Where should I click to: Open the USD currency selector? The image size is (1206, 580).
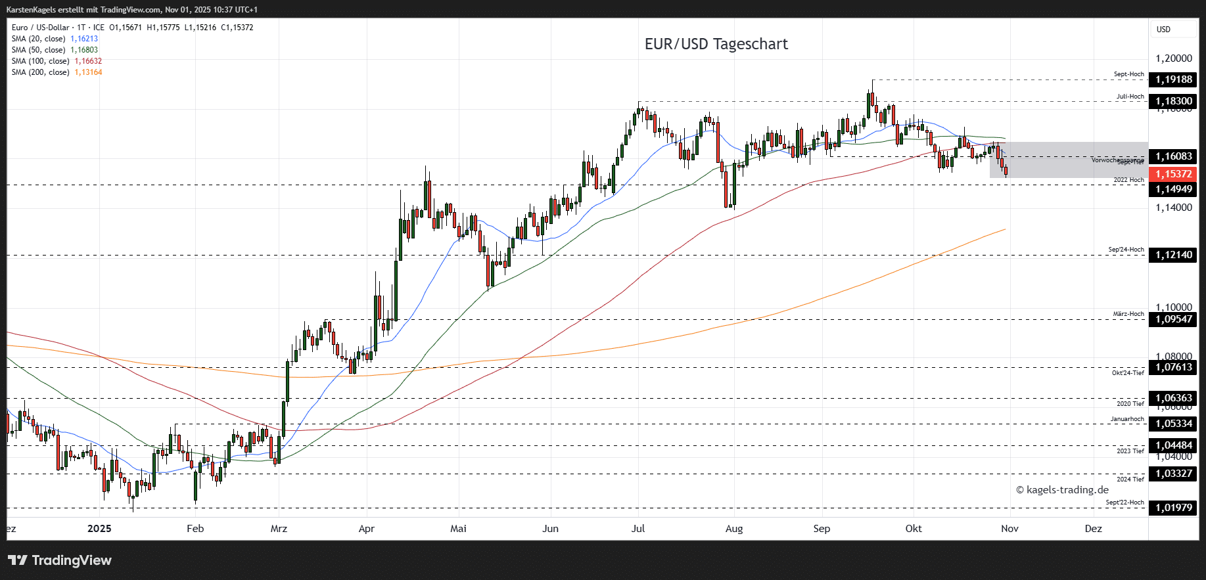pyautogui.click(x=1163, y=30)
